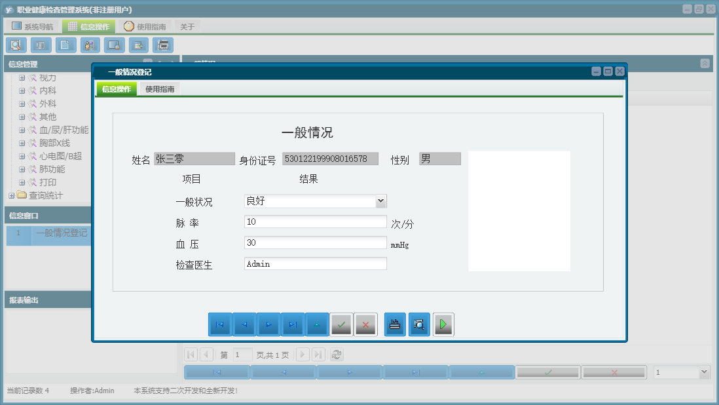Click the document icon in the toolbar
This screenshot has height=405, width=719.
(65, 45)
